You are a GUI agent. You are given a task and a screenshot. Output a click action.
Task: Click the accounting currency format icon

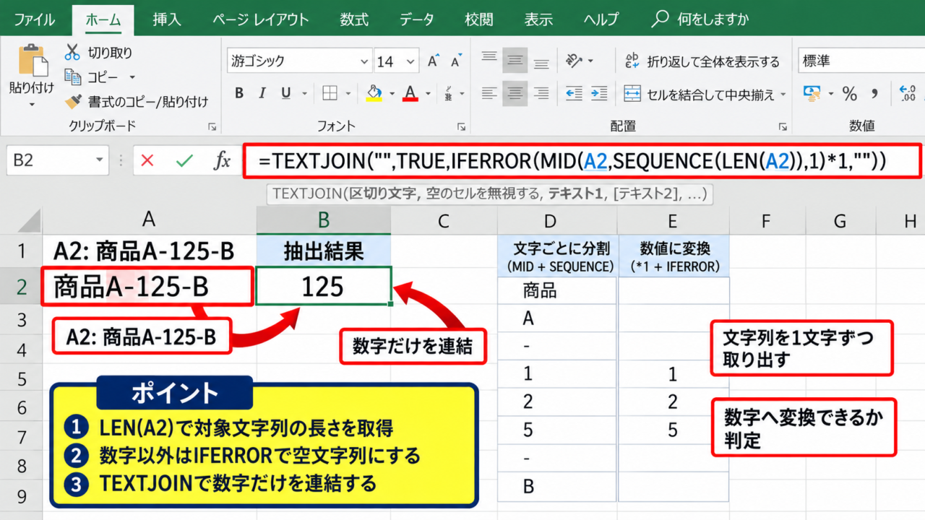[813, 93]
